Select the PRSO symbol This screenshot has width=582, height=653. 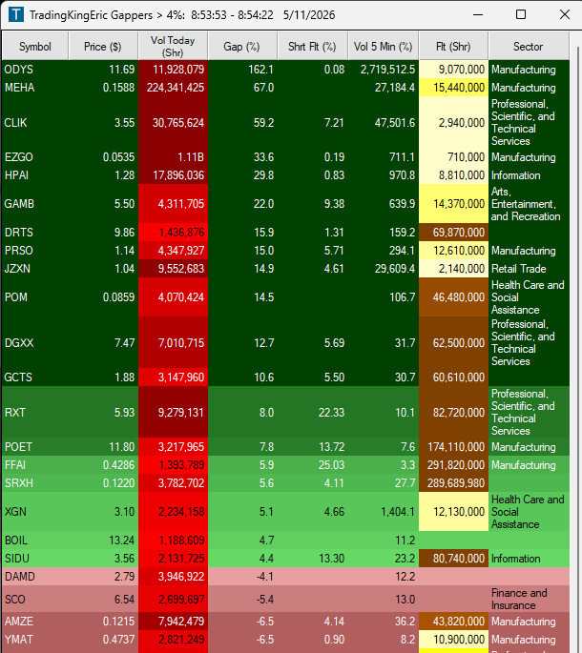pos(19,251)
